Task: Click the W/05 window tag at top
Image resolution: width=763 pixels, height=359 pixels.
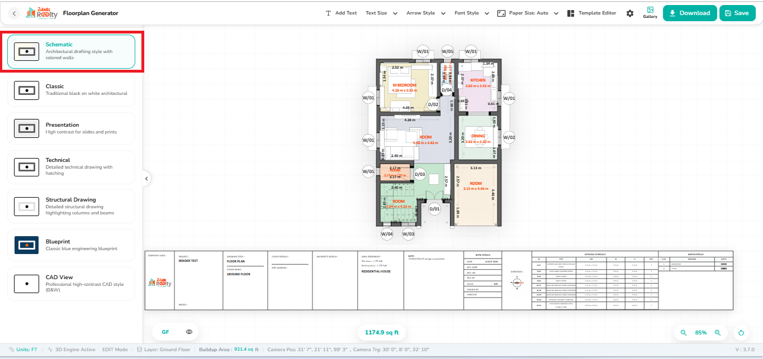Action: (x=448, y=51)
